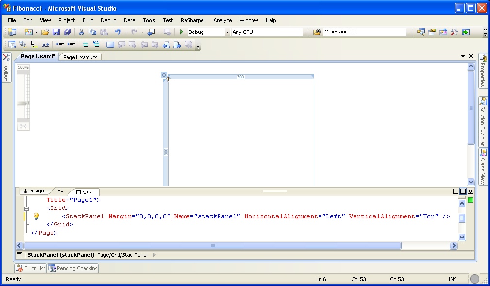490x286 pixels.
Task: Click the Open File folder icon
Action: (45, 32)
